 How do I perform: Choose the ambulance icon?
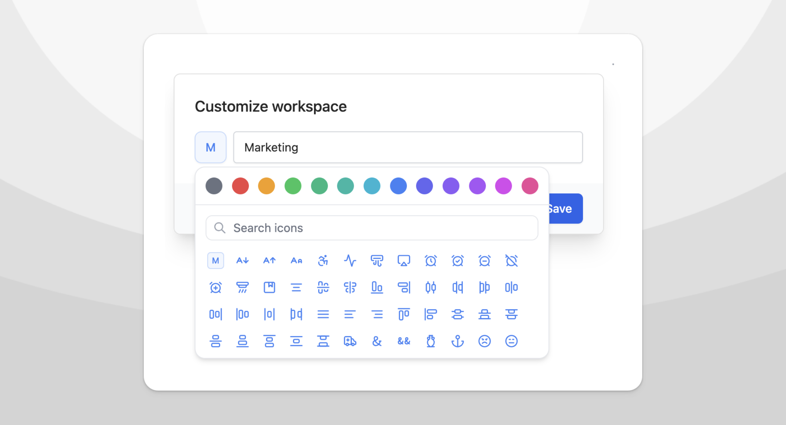tap(350, 341)
